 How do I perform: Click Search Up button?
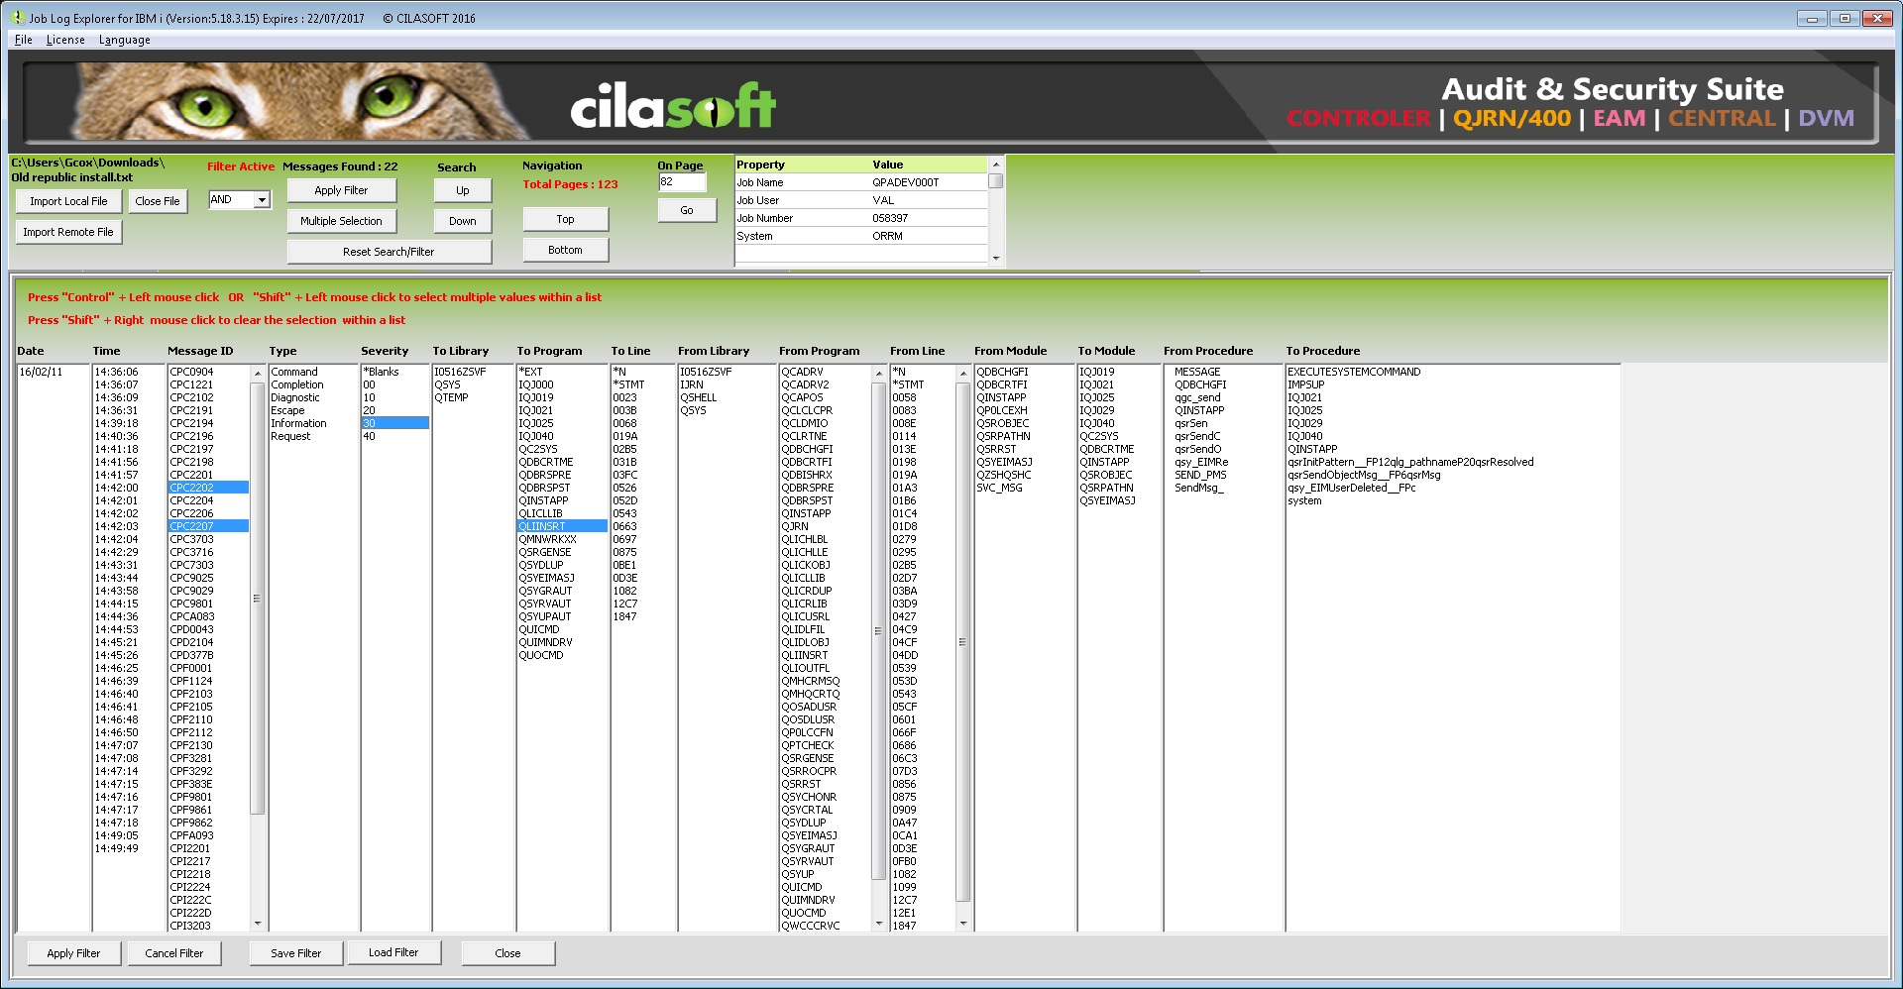point(463,190)
